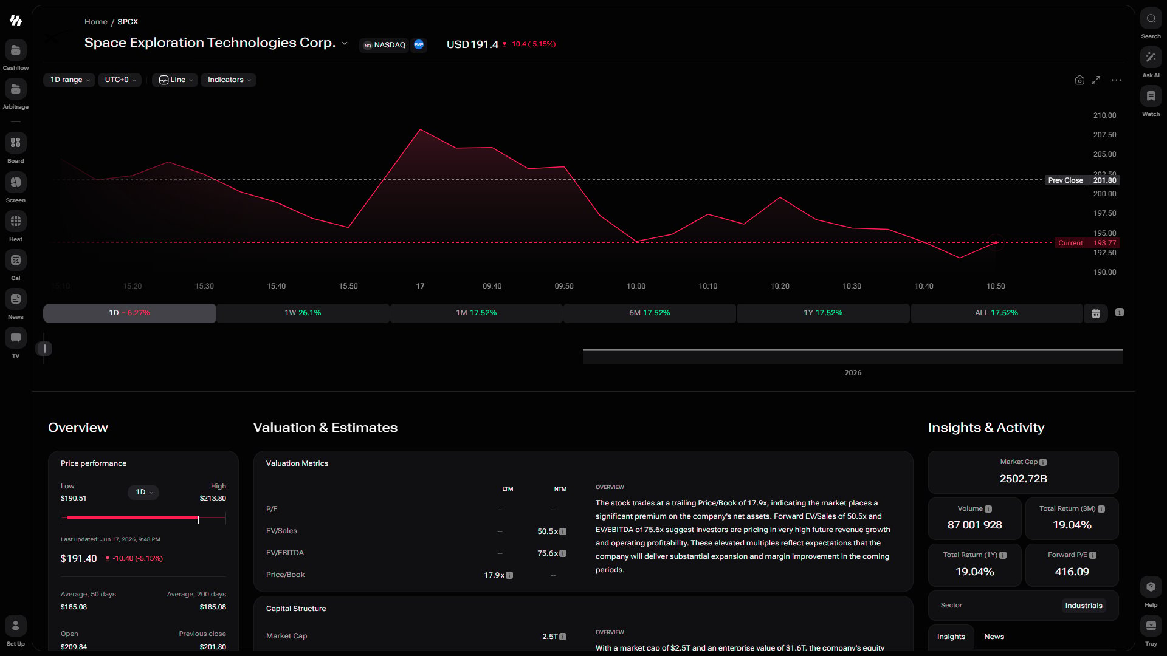This screenshot has height=656, width=1167.
Task: Select the 1M 17.52% range tab
Action: click(x=477, y=313)
